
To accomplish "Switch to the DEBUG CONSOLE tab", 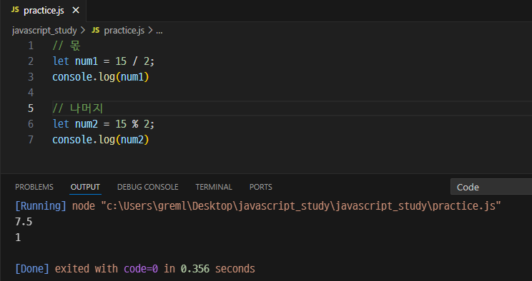I will pyautogui.click(x=147, y=187).
